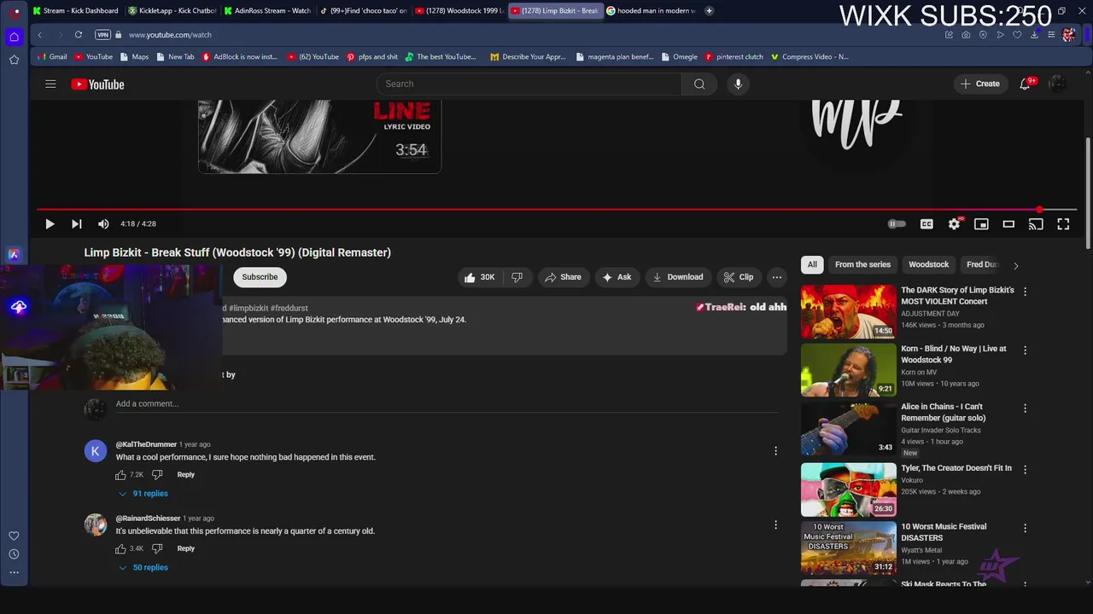Screen dimensions: 1093x614
Task: Switch to Stream - Kick Dashboard tab
Action: (75, 11)
